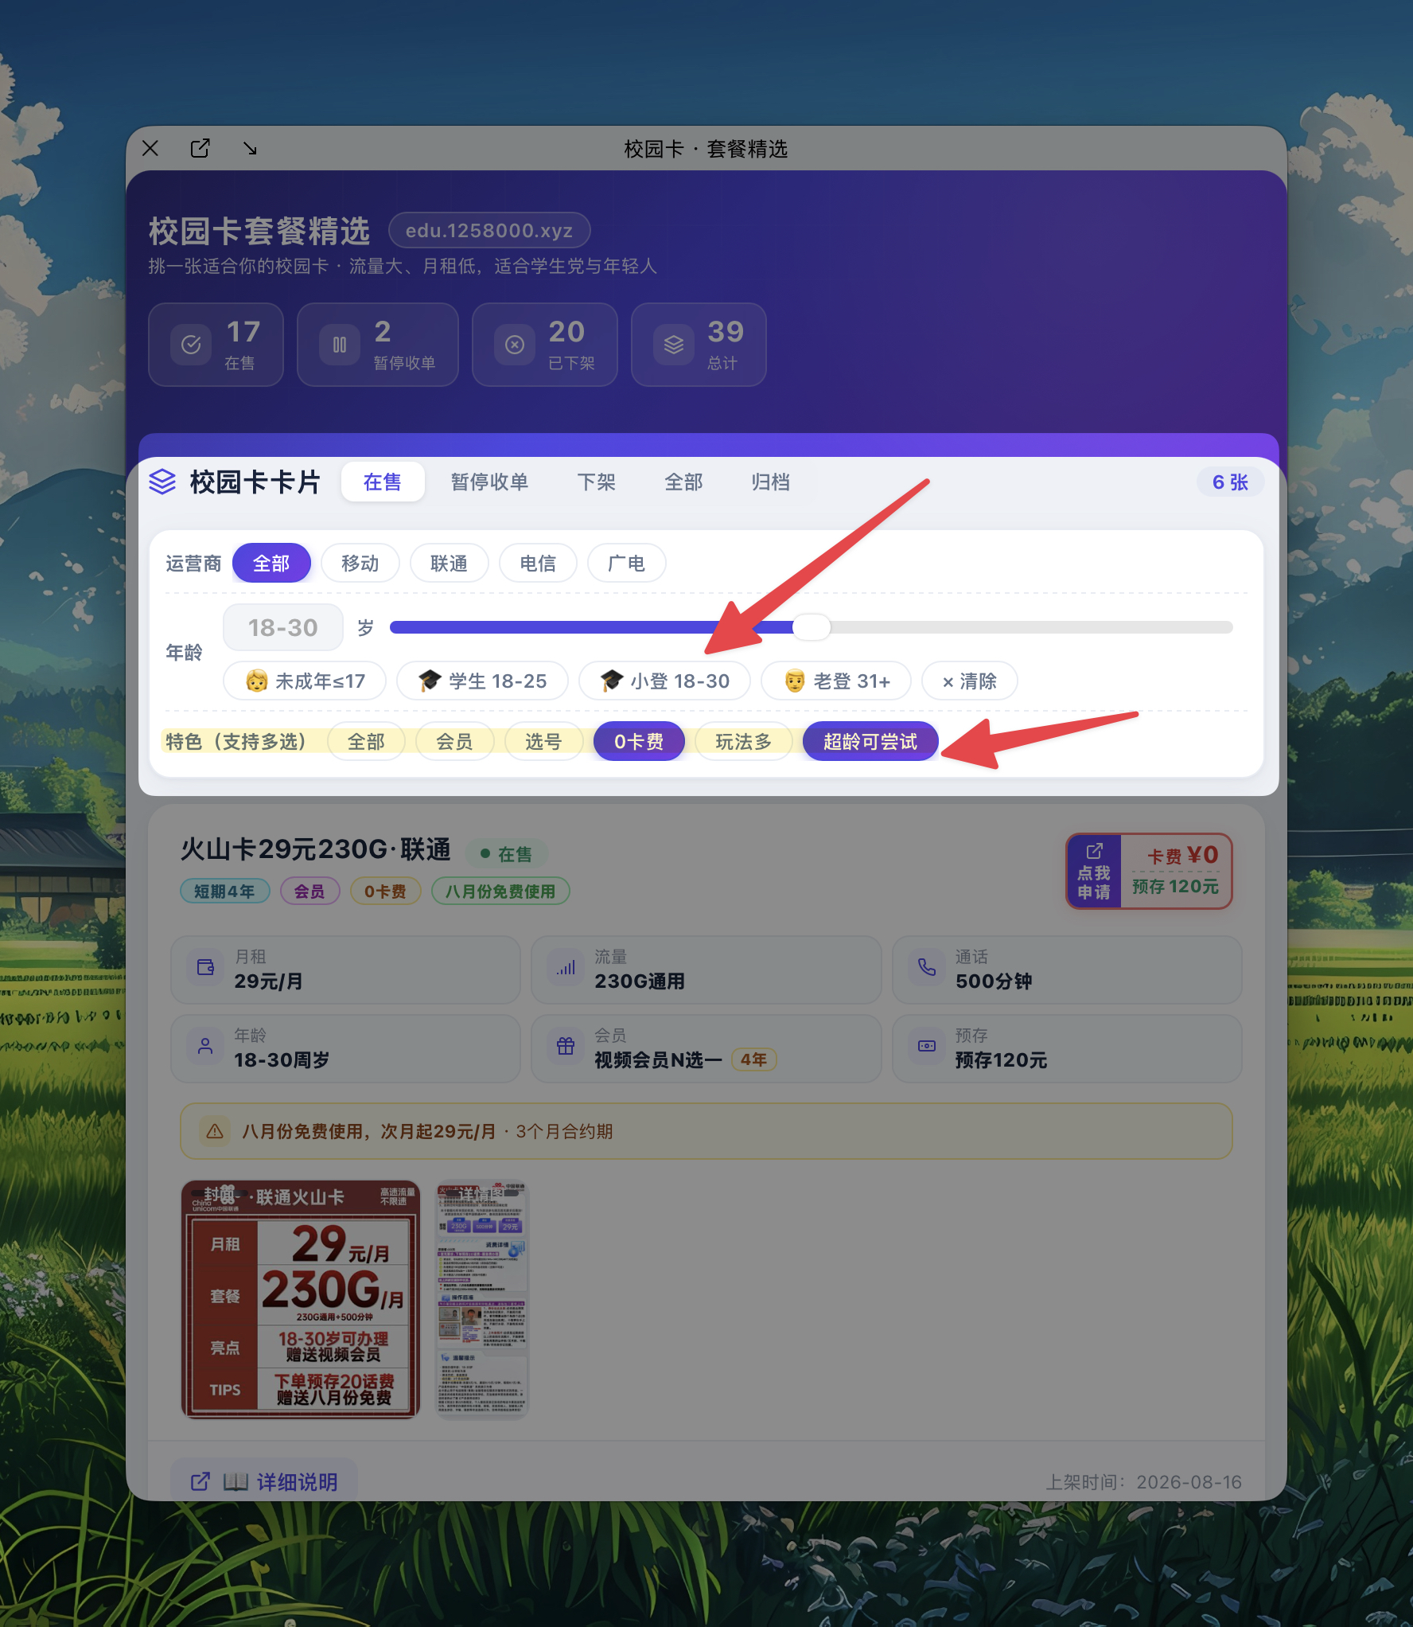Click the open book icon beside 详细说明

[235, 1481]
